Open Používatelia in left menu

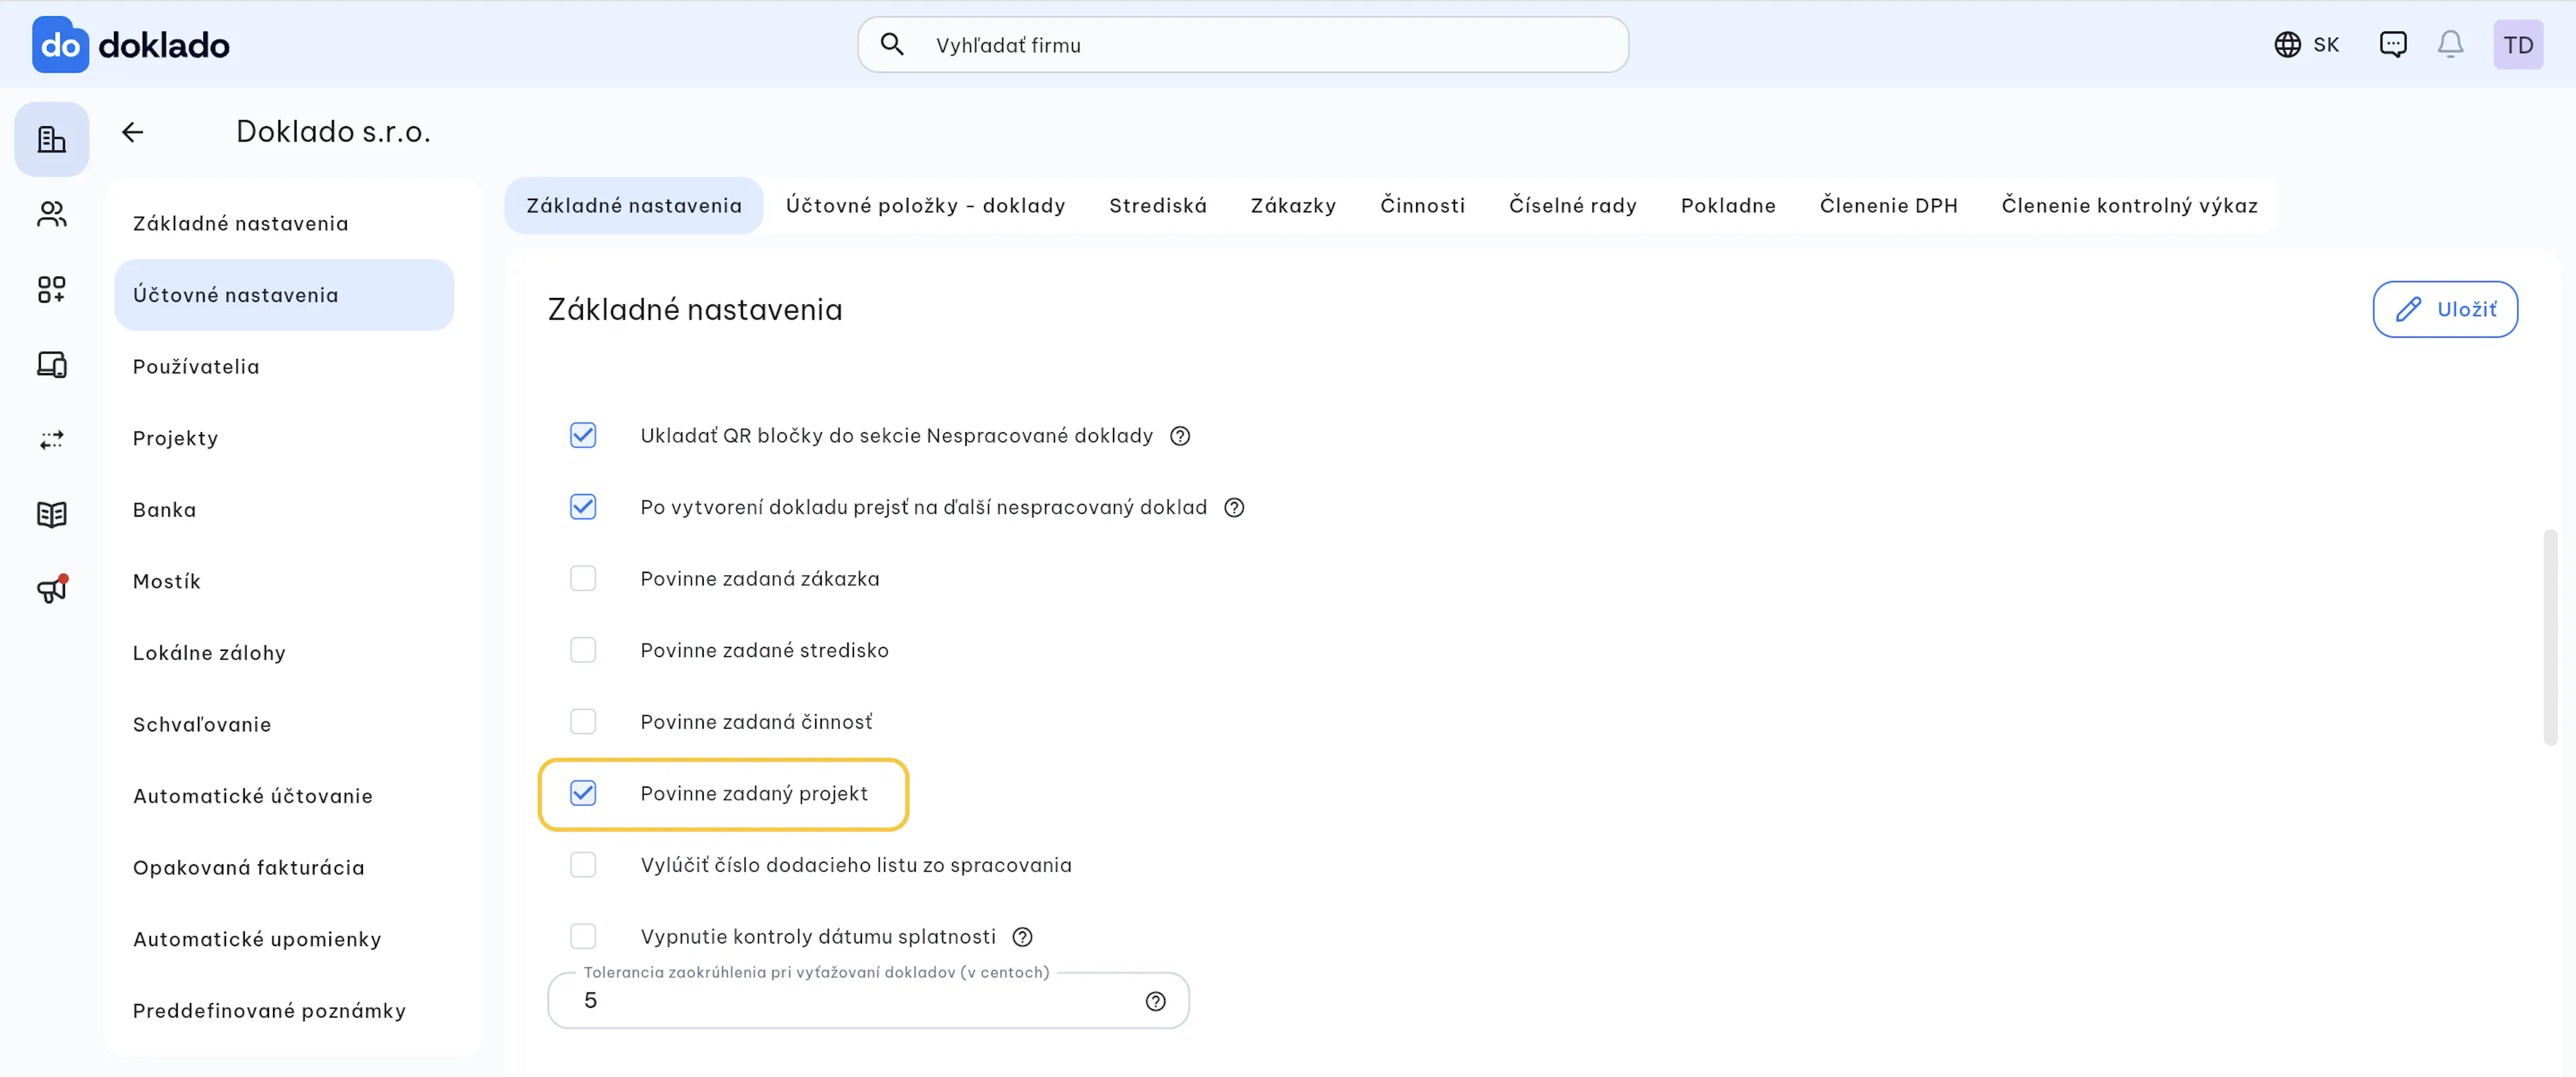point(284,366)
